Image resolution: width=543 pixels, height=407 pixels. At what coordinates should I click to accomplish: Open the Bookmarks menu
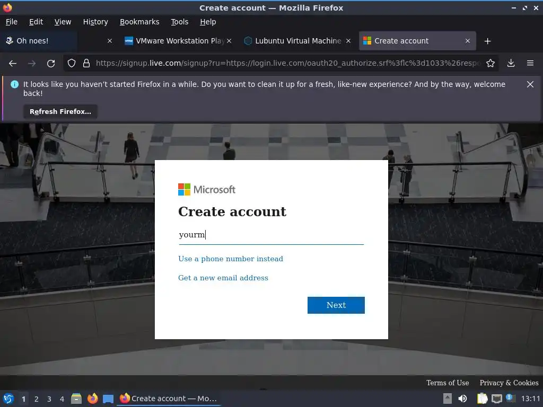[139, 22]
